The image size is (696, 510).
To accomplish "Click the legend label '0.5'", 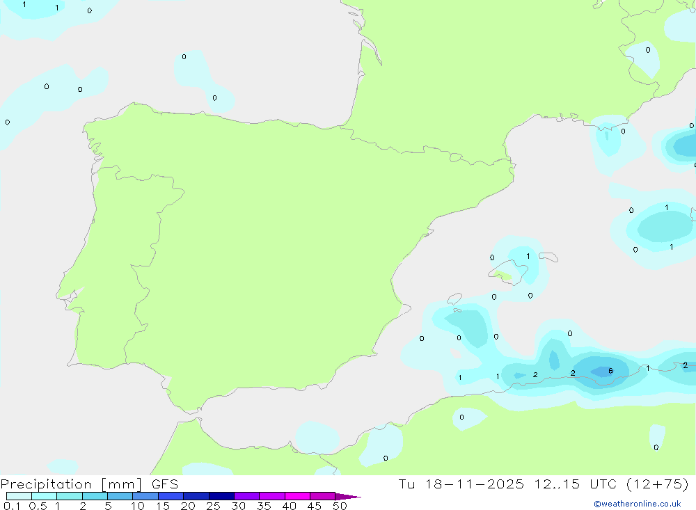I will pos(38,506).
